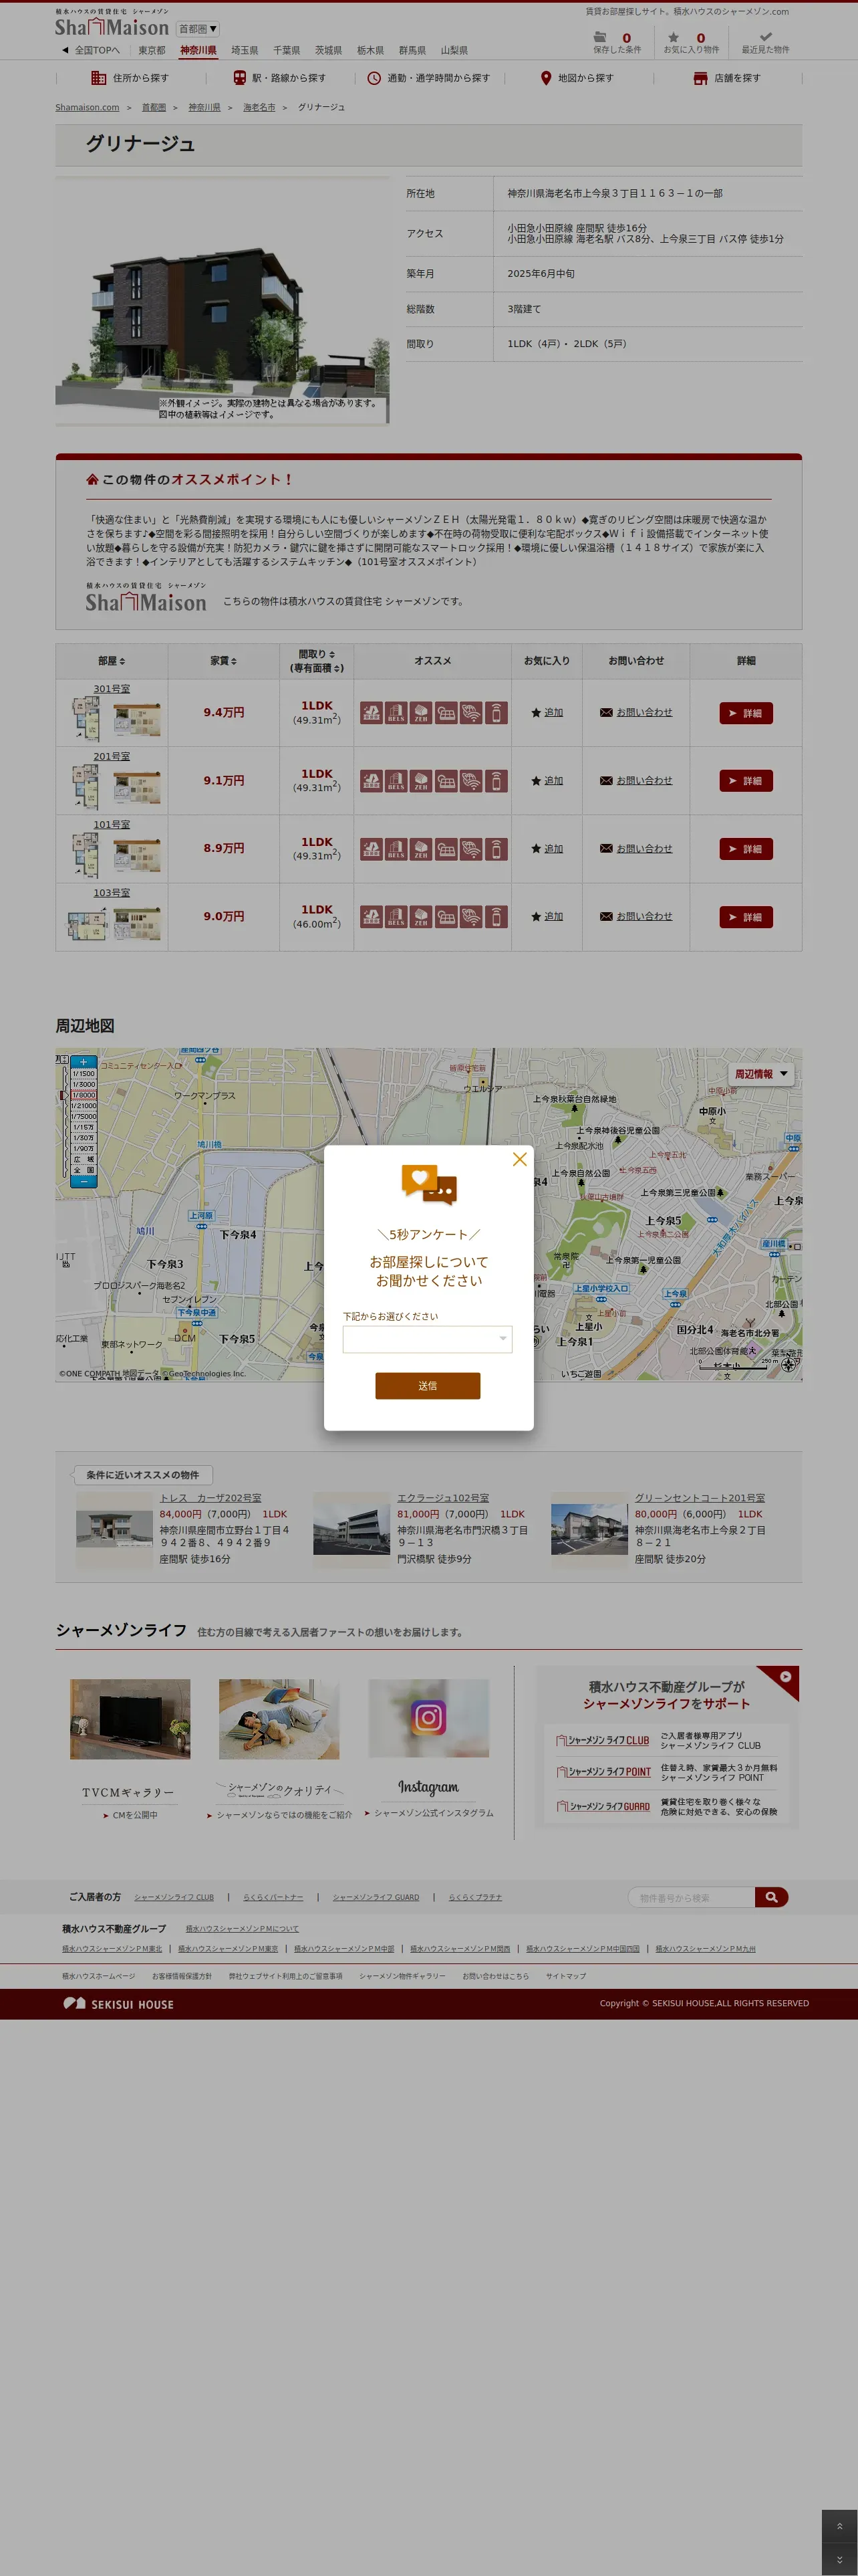Open 駅・路線から探す search

tap(280, 78)
